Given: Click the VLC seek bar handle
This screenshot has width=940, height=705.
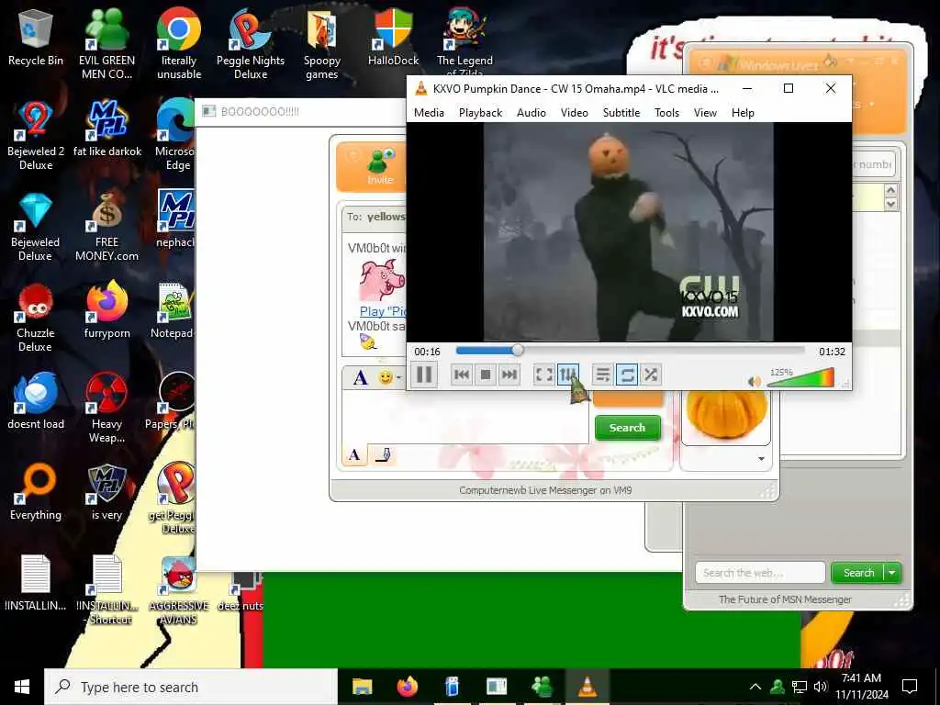Looking at the screenshot, I should [518, 350].
